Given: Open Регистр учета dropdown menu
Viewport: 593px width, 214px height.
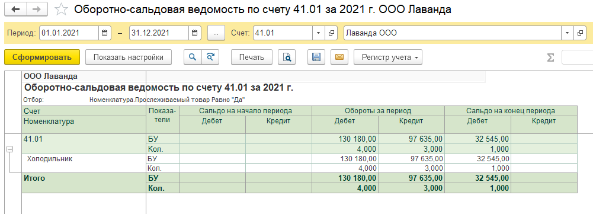Looking at the screenshot, I should pos(388,57).
